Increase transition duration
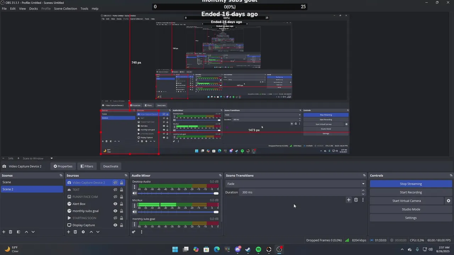The width and height of the screenshot is (454, 255). click(x=363, y=191)
